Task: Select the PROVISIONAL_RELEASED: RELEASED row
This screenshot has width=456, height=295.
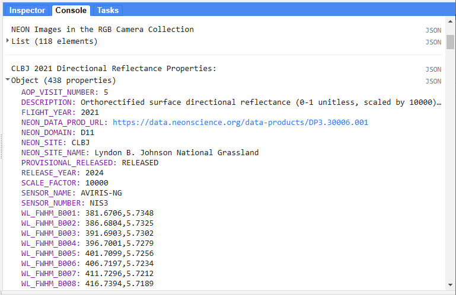Action: (x=90, y=163)
